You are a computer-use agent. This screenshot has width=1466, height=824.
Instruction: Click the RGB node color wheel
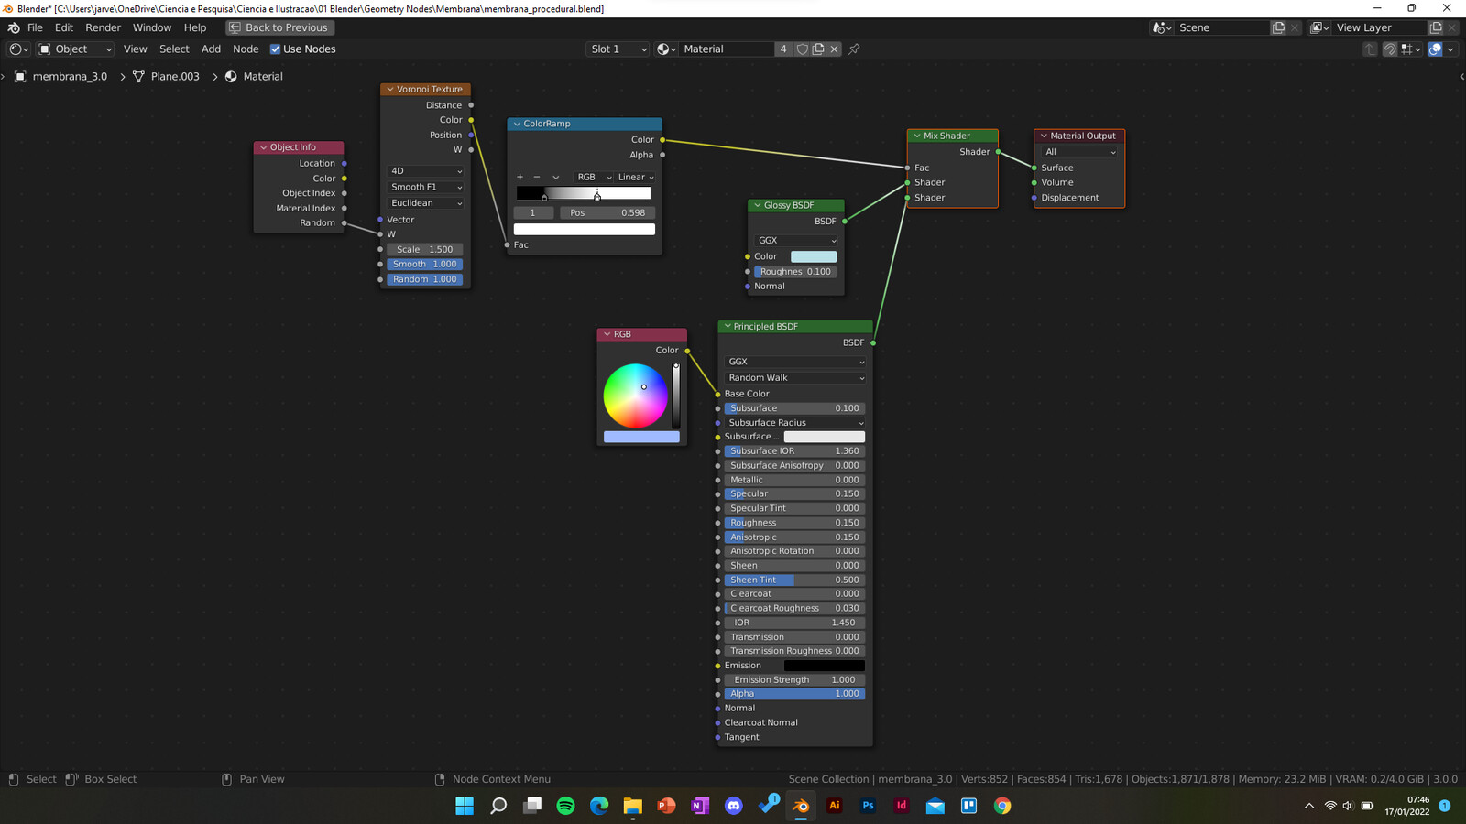[636, 396]
